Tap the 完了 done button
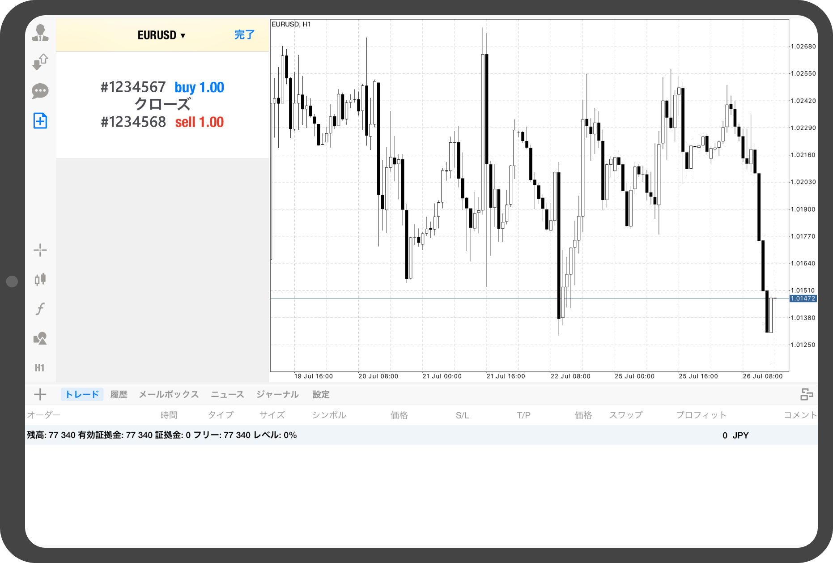Screen dimensions: 833x563 [x=244, y=35]
